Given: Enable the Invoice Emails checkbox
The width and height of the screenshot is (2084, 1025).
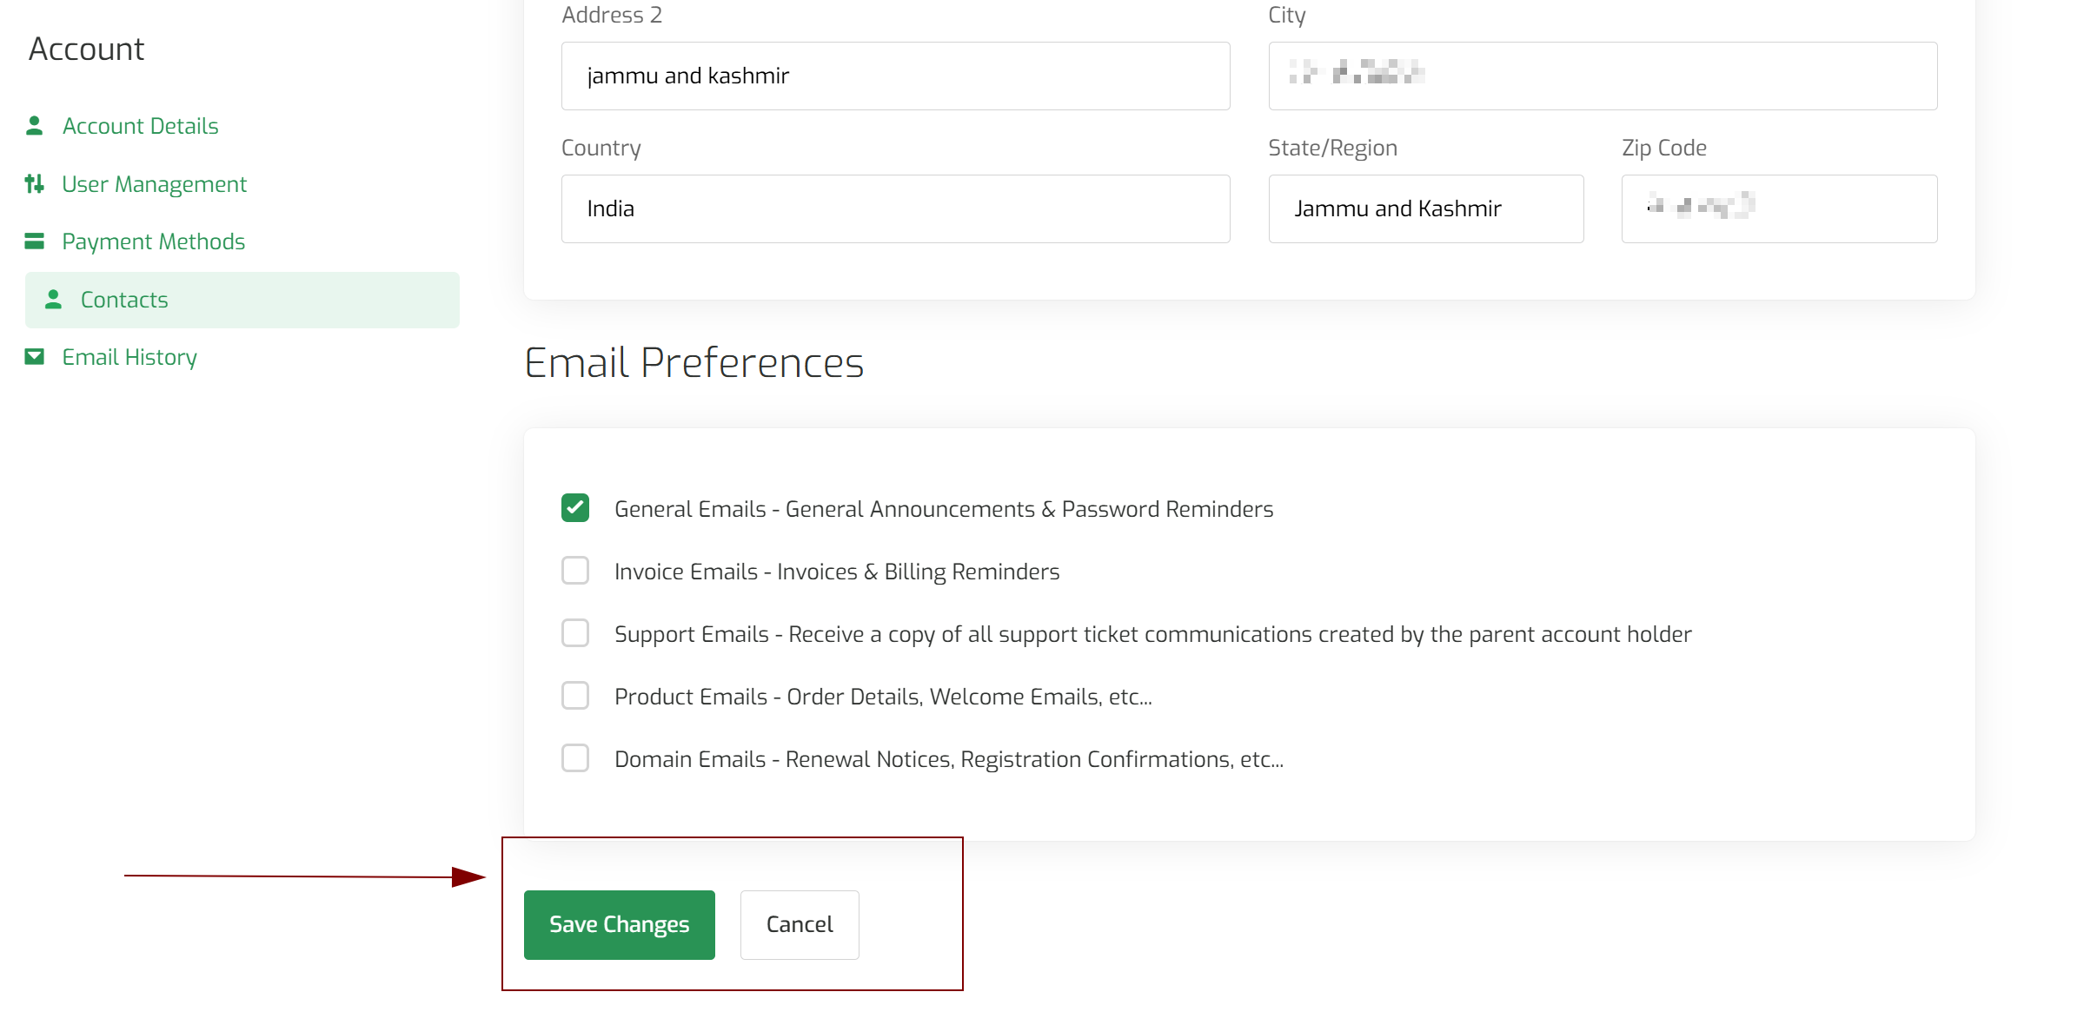Looking at the screenshot, I should pos(575,571).
